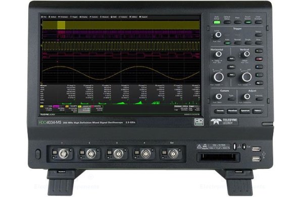Toggle the channel 3 button

coord(259,67)
